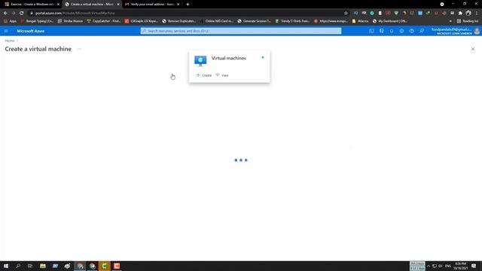View virtual machines from the card

click(222, 75)
